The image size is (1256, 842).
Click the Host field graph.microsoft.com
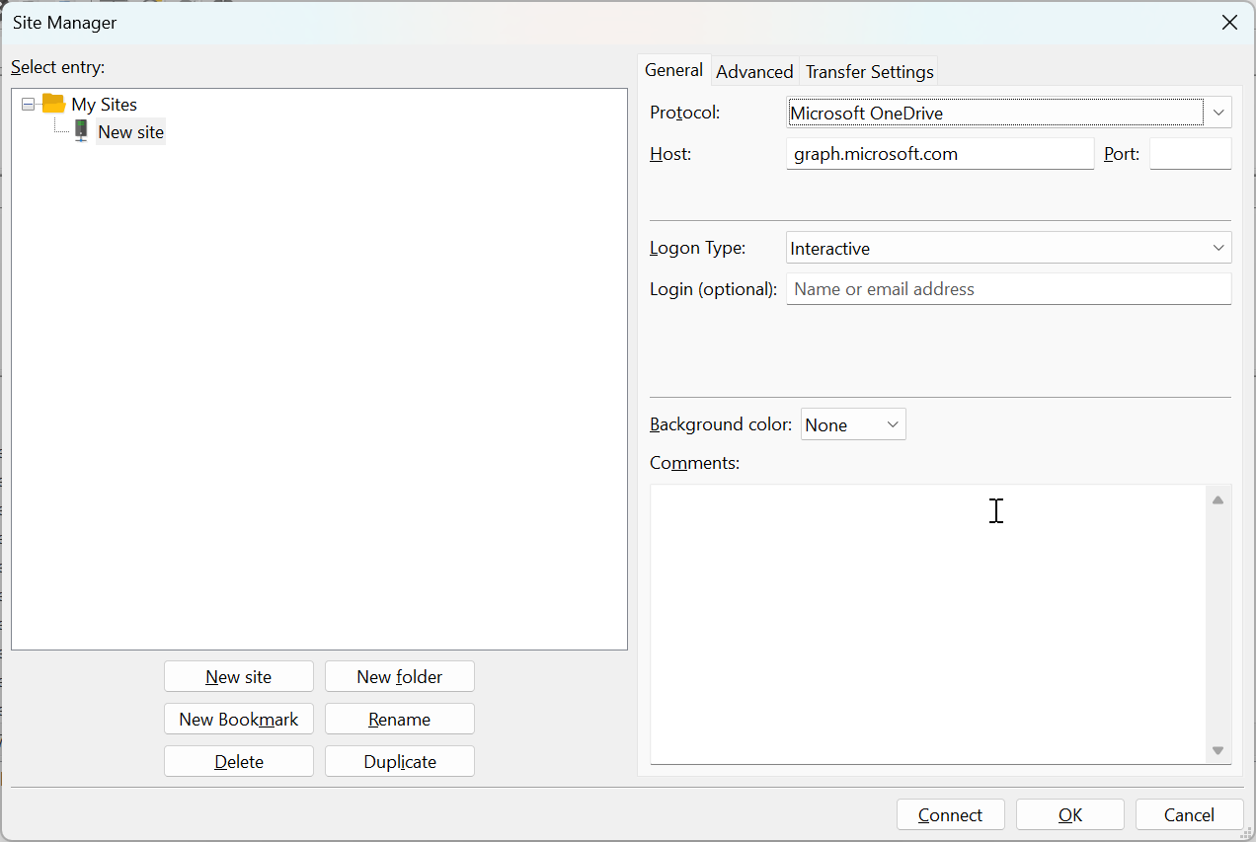(x=940, y=154)
